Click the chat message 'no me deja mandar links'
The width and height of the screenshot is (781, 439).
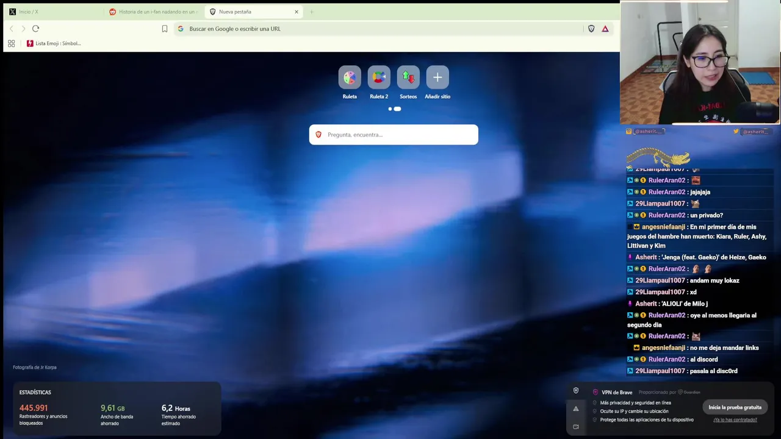pyautogui.click(x=724, y=348)
